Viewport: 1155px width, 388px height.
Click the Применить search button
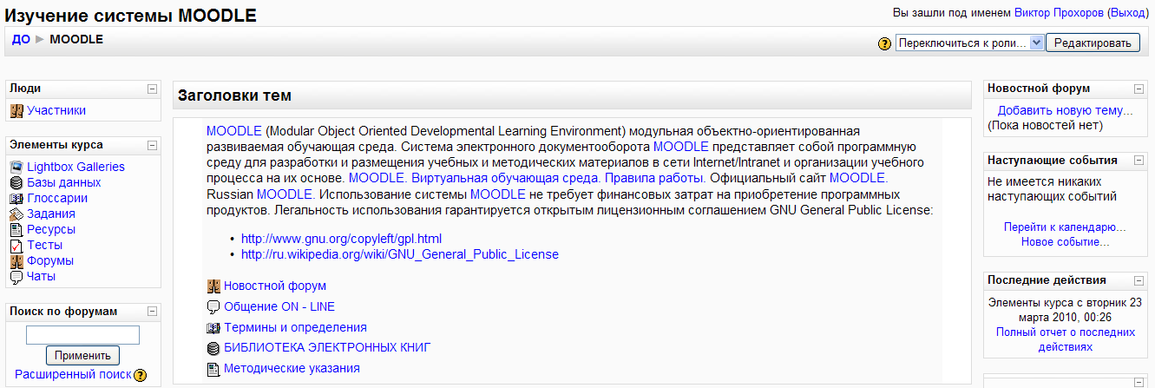(82, 356)
